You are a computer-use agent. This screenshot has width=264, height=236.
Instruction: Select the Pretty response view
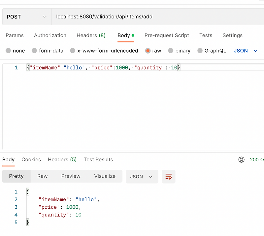[16, 176]
